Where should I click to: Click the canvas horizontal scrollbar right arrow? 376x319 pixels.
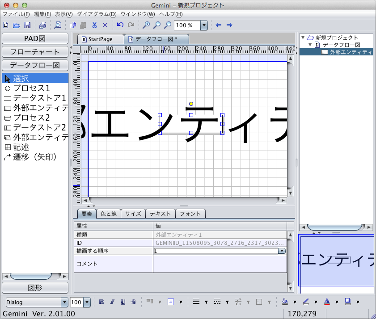point(283,200)
